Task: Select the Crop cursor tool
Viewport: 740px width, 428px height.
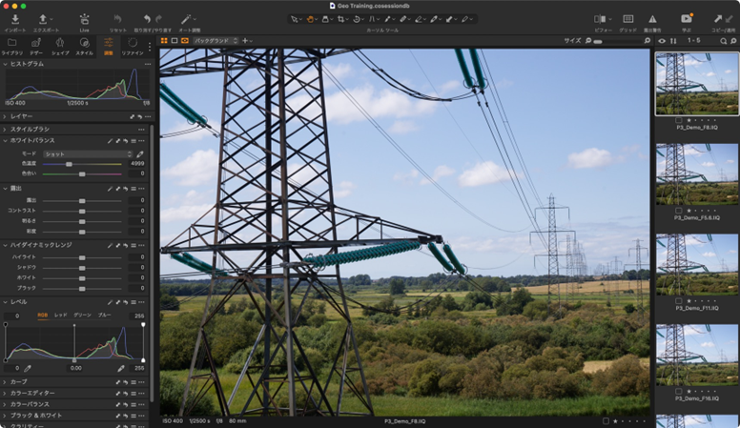Action: 340,19
